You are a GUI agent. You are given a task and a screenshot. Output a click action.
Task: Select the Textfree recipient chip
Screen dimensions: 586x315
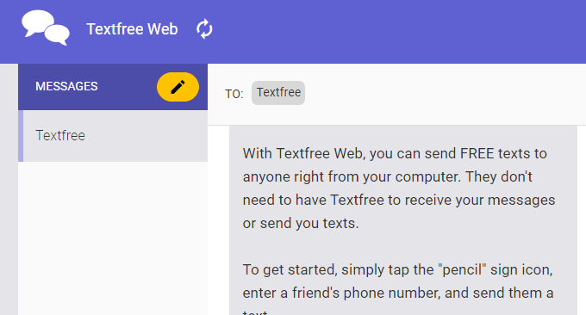[x=278, y=93]
